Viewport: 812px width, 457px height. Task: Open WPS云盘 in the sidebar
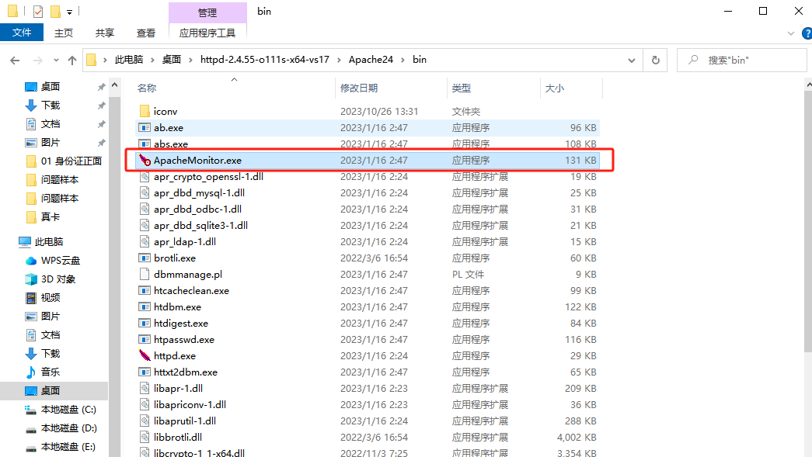(61, 261)
